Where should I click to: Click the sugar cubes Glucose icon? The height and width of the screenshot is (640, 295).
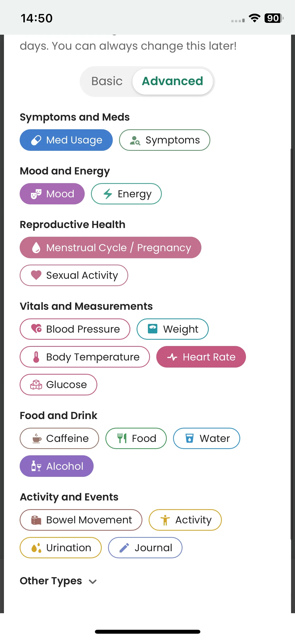click(36, 385)
